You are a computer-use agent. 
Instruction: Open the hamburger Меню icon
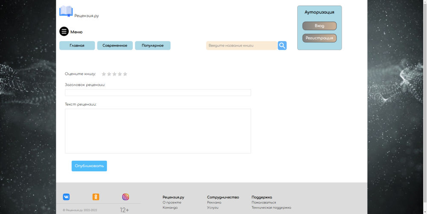[64, 32]
